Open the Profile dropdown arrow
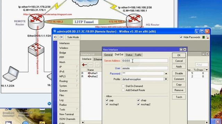222x124 pixels. pyautogui.click(x=166, y=79)
